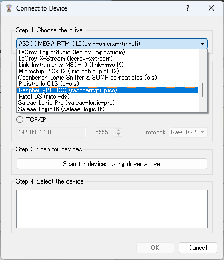
Task: Increase port number with up arrow
Action: (x=119, y=130)
